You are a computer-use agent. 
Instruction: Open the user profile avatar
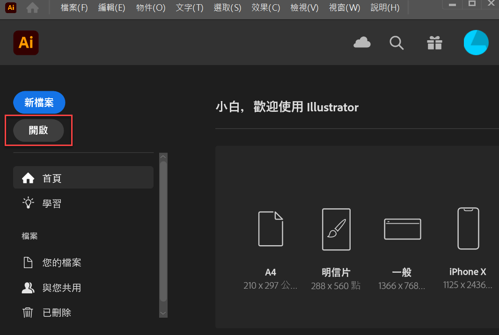tap(476, 43)
